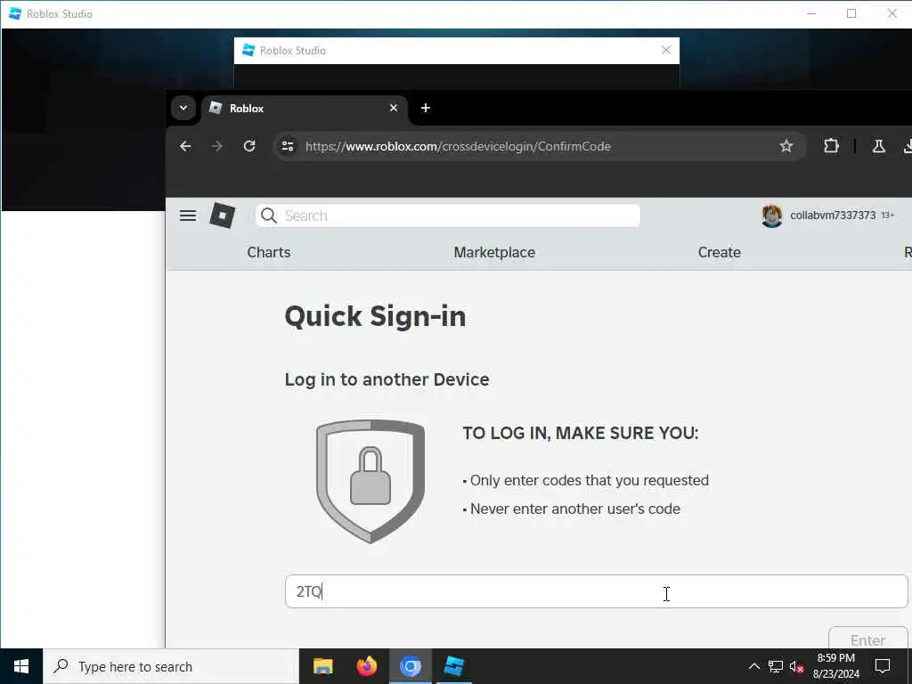Image resolution: width=912 pixels, height=684 pixels.
Task: Open the collabvm7337373 username link
Action: (833, 216)
